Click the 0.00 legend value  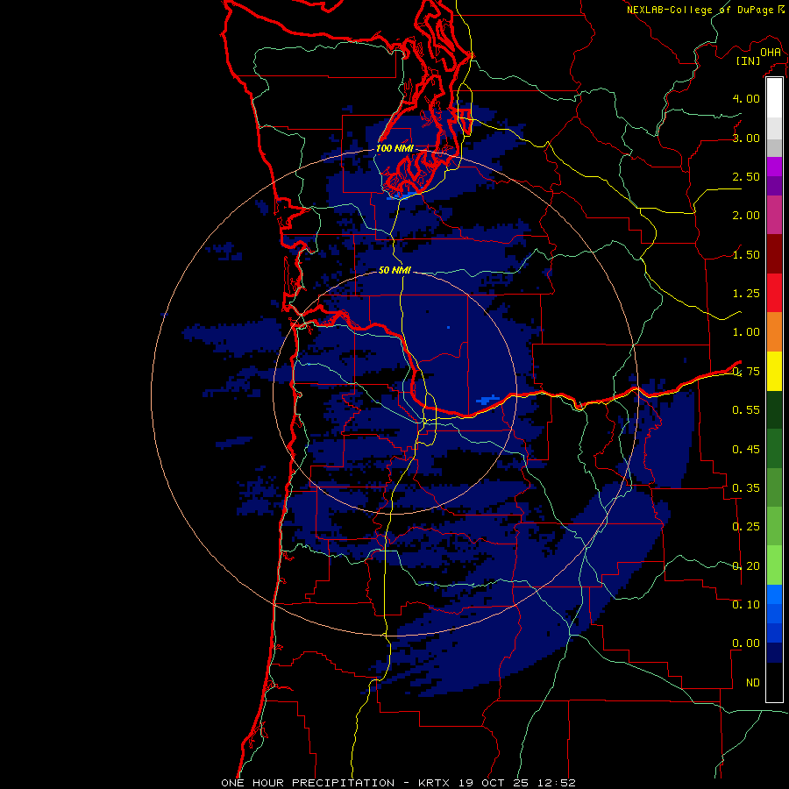tap(746, 643)
